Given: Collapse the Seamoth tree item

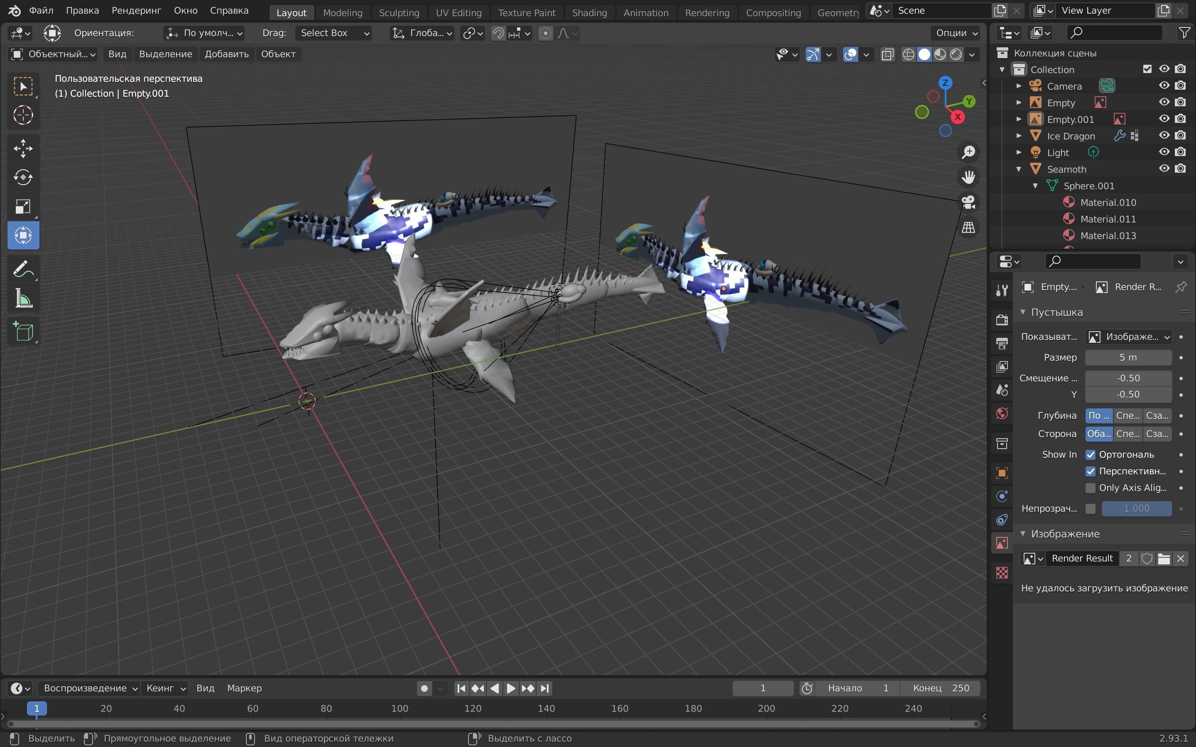Looking at the screenshot, I should click(1019, 169).
